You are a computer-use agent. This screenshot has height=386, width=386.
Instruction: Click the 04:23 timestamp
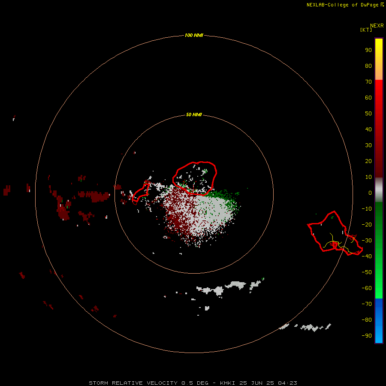[287, 383]
